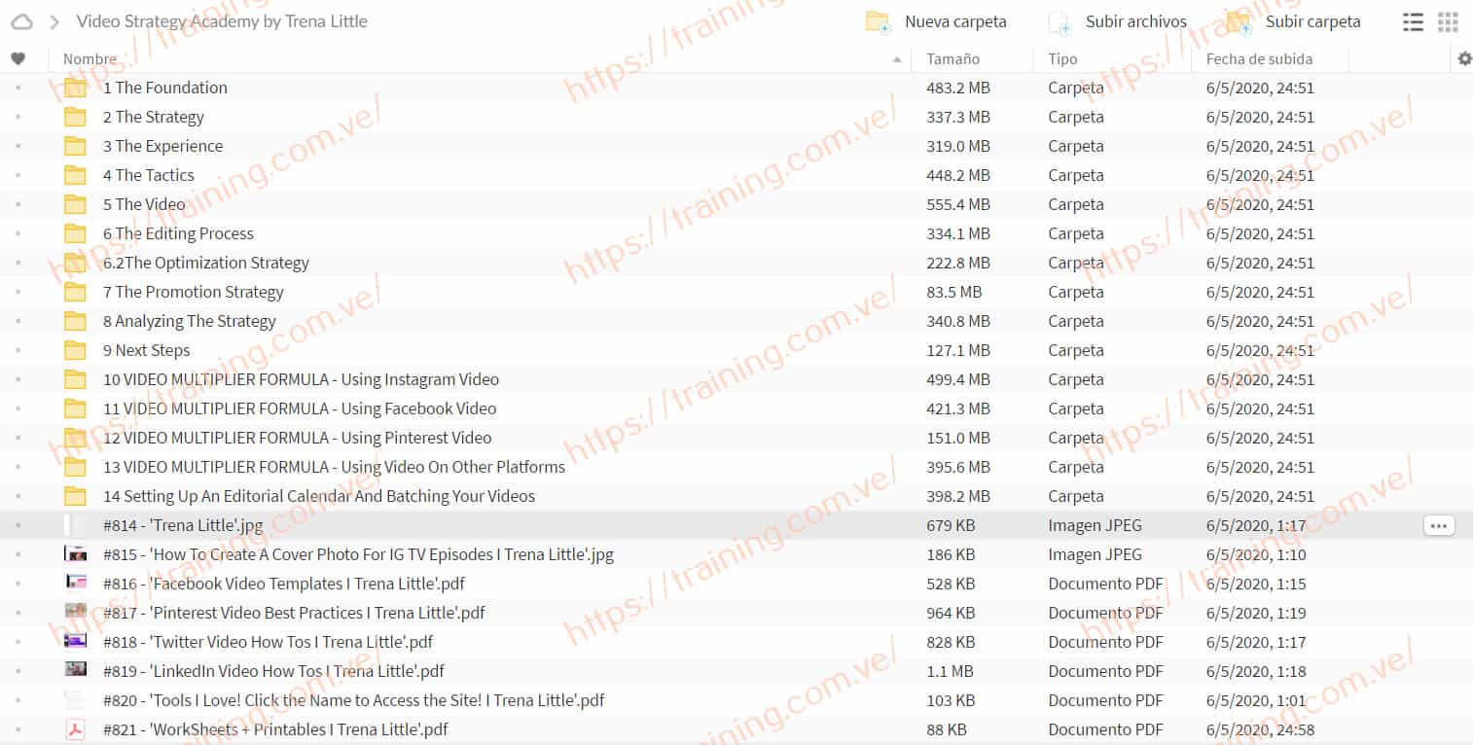Open the Nueva carpeta button
This screenshot has height=745, width=1473.
coord(936,21)
